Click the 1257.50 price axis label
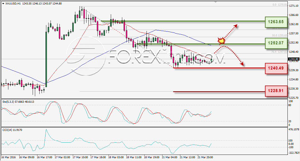The height and width of the screenshot is (161, 300). [x=294, y=33]
